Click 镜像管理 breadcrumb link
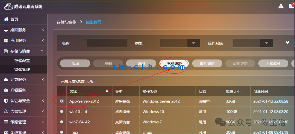Viewport: 295px width, 134px height. point(93,22)
